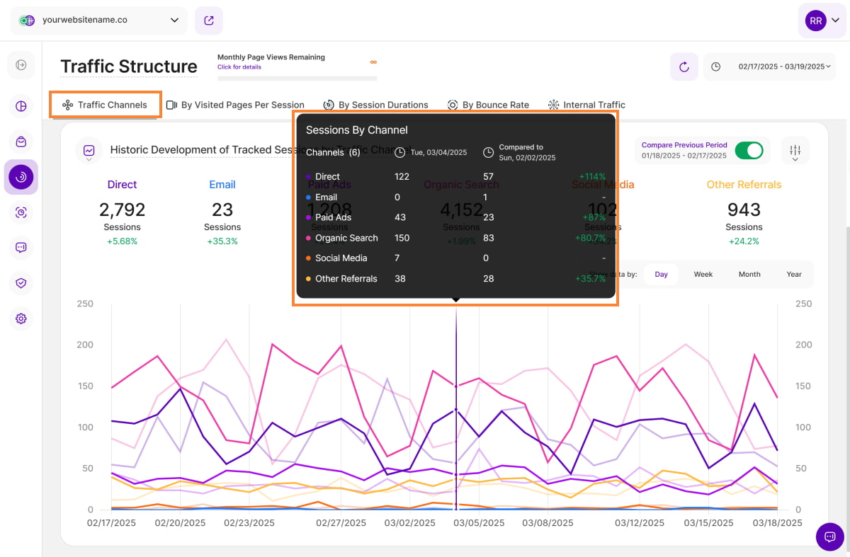Switch to By Bounce Rate tab

[x=489, y=105]
